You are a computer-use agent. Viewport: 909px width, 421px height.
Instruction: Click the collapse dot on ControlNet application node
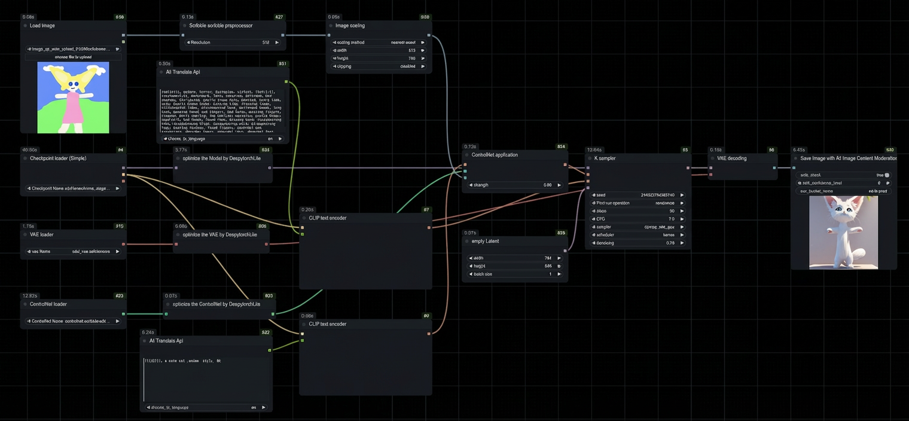466,155
